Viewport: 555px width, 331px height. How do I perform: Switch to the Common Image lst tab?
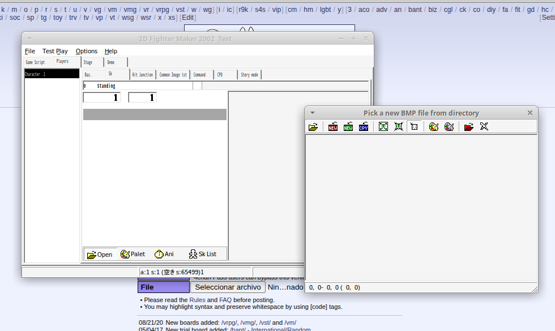pyautogui.click(x=173, y=74)
